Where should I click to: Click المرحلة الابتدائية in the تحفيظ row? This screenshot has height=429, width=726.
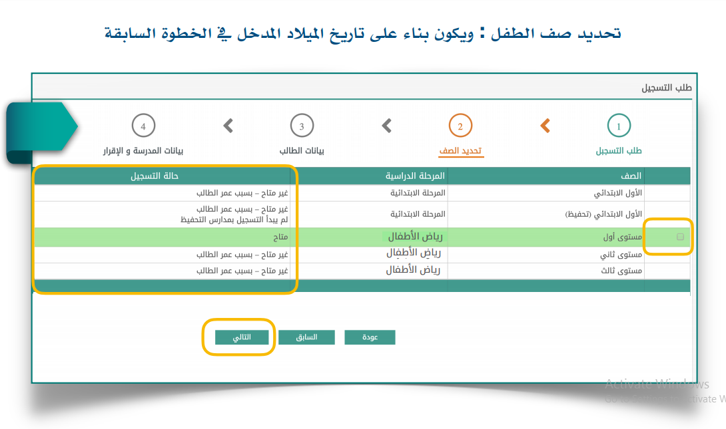(x=418, y=214)
